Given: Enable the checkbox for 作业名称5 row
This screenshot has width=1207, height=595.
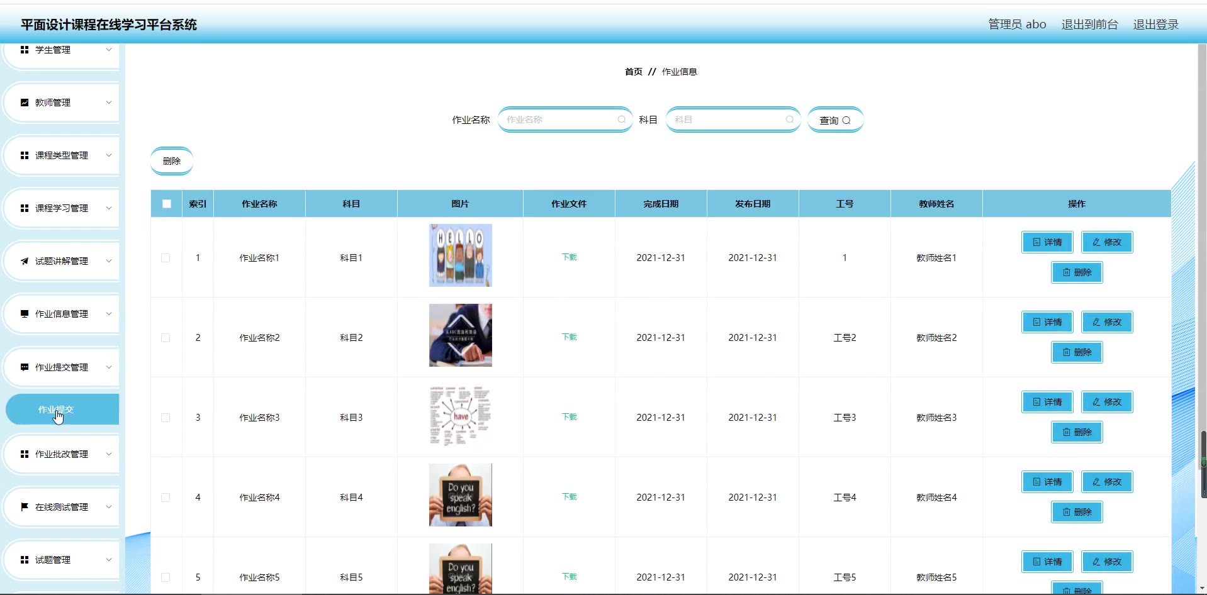Looking at the screenshot, I should (x=166, y=577).
